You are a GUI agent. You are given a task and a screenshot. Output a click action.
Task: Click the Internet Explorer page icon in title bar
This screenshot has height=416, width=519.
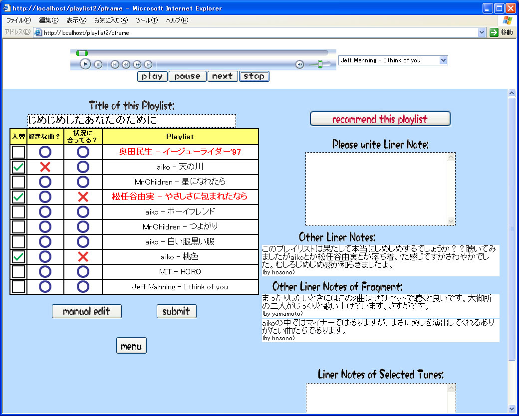6,7
